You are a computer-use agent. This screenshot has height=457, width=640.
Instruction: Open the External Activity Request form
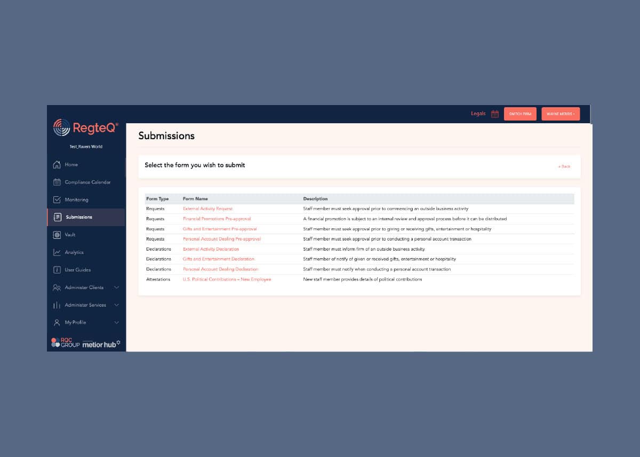click(x=207, y=208)
